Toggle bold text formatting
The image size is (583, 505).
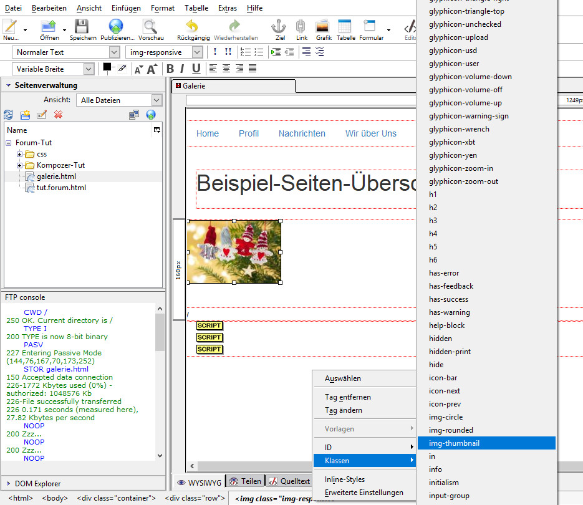click(169, 69)
